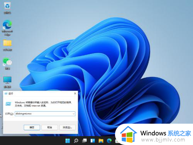Click Browse button in Run dialog
Screen dimensions: 193x145
[x=67, y=128]
